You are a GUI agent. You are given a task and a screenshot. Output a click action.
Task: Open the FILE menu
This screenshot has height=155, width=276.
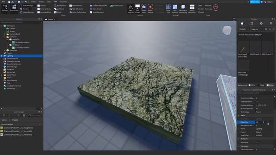[x=3, y=2]
